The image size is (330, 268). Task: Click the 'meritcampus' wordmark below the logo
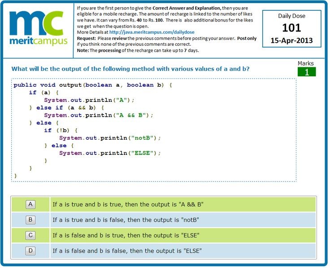(39, 42)
